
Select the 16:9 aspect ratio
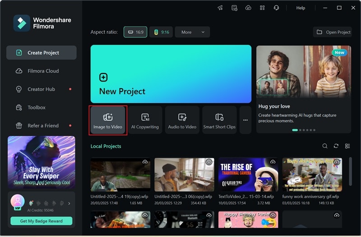click(135, 32)
